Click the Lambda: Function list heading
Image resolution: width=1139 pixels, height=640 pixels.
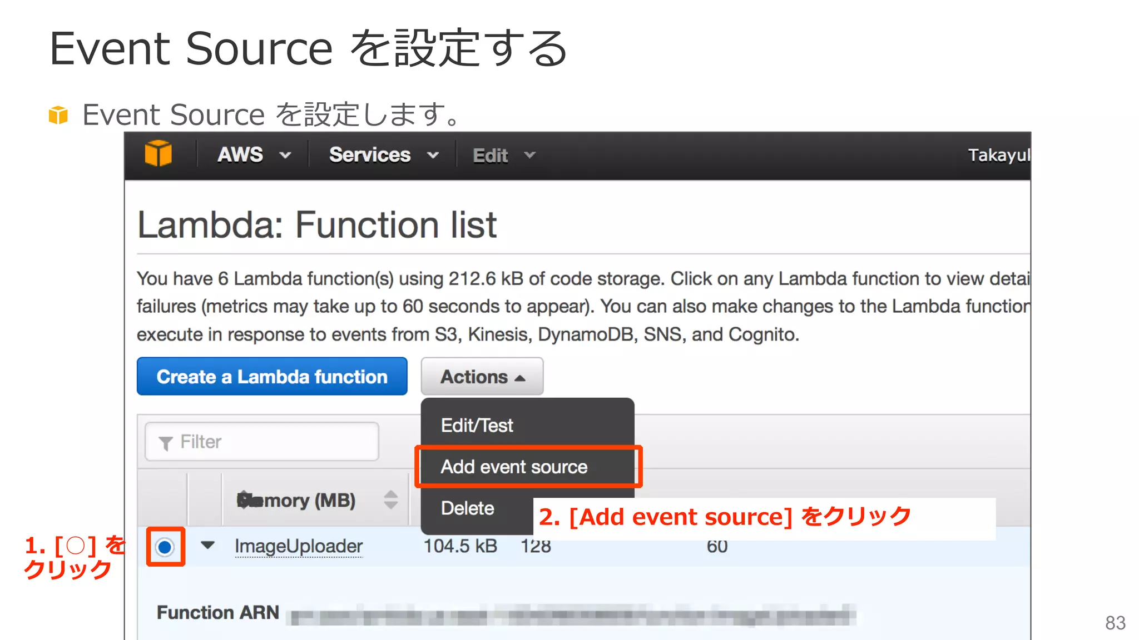tap(317, 225)
